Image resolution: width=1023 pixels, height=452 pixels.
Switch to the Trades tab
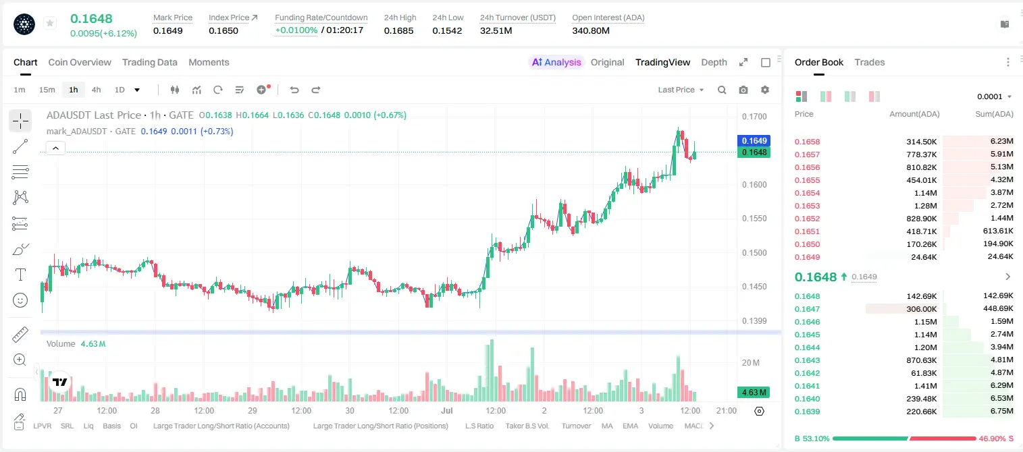[x=869, y=62]
